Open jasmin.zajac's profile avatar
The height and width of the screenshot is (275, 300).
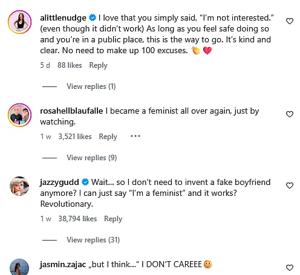(19, 267)
